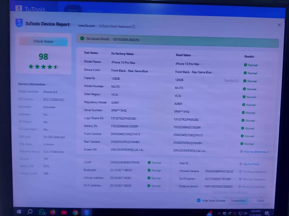Launch Google Chrome from the taskbar

[75, 213]
